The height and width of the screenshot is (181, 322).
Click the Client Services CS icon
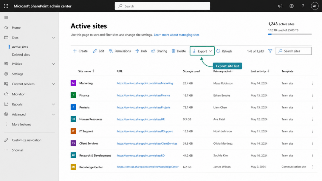73,143
